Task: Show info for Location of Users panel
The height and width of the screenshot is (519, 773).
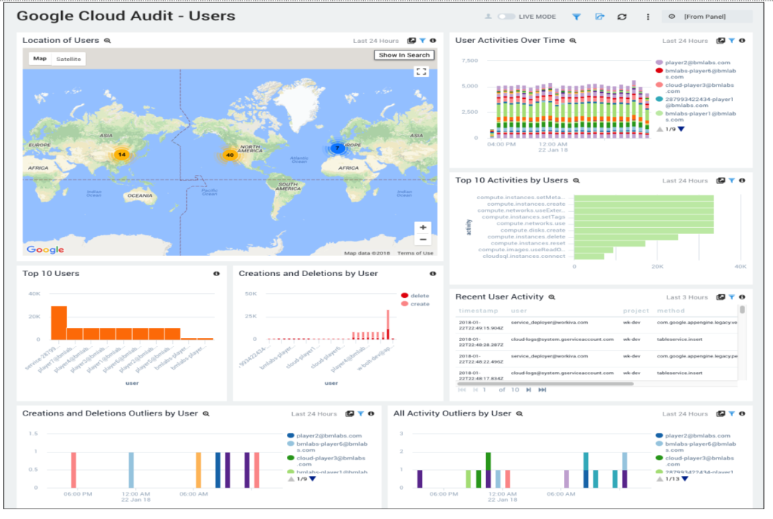Action: pos(433,41)
